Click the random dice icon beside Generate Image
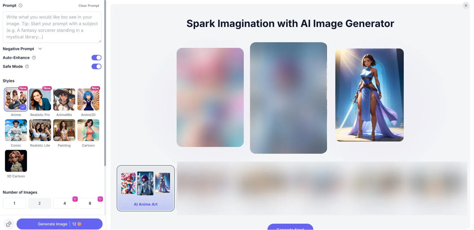474x230 pixels. point(9,224)
